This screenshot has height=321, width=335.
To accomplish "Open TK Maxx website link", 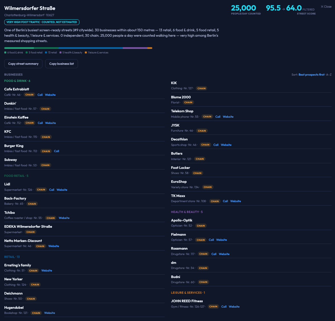I will tap(236, 201).
